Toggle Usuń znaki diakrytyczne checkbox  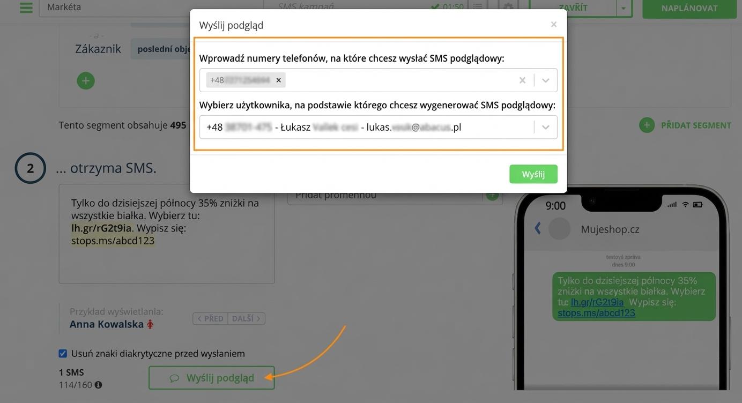point(63,353)
